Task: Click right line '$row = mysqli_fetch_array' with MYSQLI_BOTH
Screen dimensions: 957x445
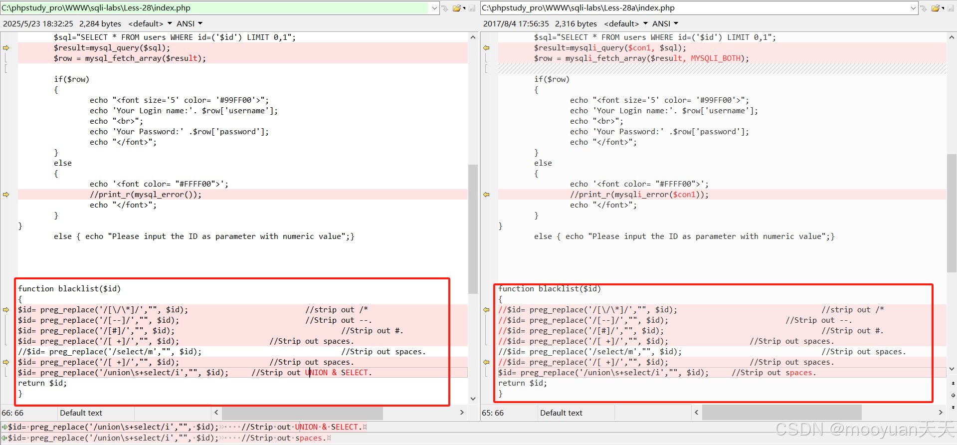Action: pyautogui.click(x=642, y=58)
